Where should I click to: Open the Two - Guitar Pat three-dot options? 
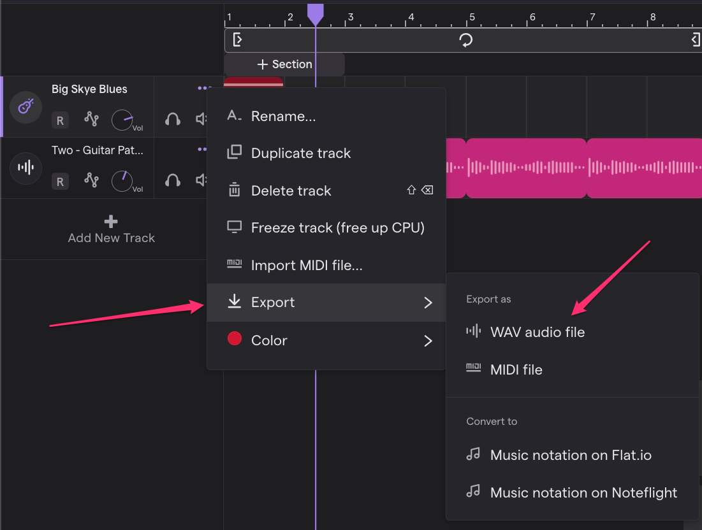(x=202, y=150)
